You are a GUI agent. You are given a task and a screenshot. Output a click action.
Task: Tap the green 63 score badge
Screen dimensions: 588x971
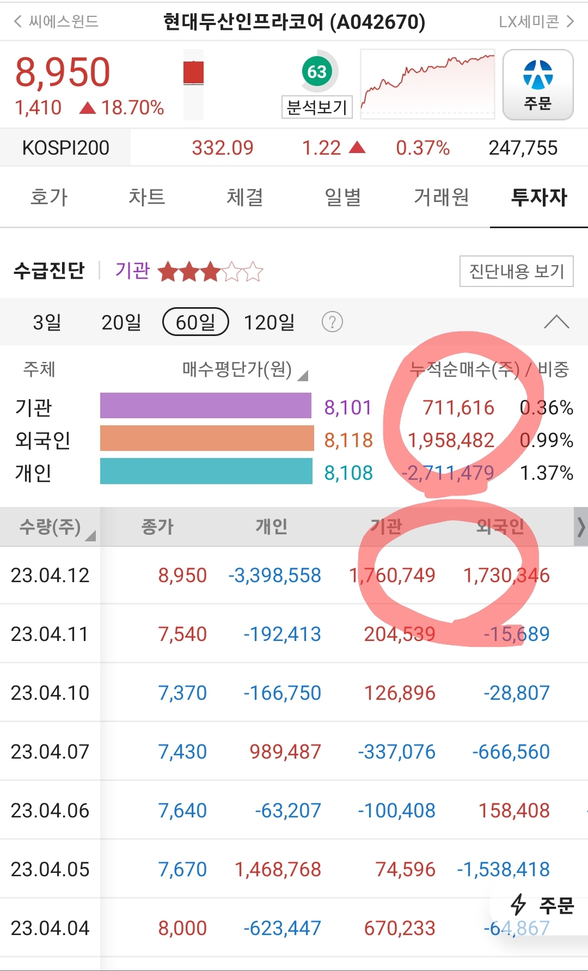pyautogui.click(x=317, y=71)
